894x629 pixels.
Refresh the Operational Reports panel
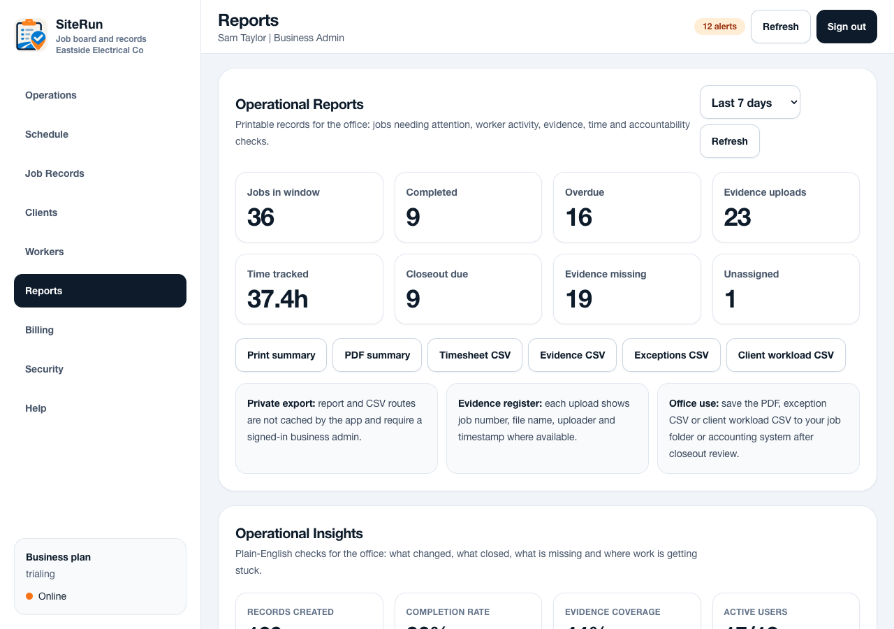[x=730, y=141]
